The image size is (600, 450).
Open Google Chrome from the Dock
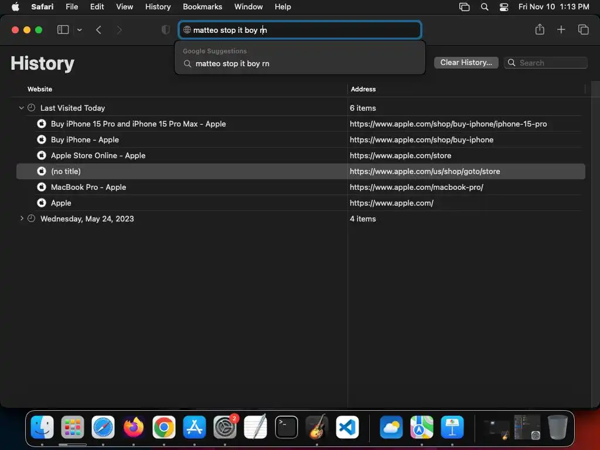coord(164,427)
